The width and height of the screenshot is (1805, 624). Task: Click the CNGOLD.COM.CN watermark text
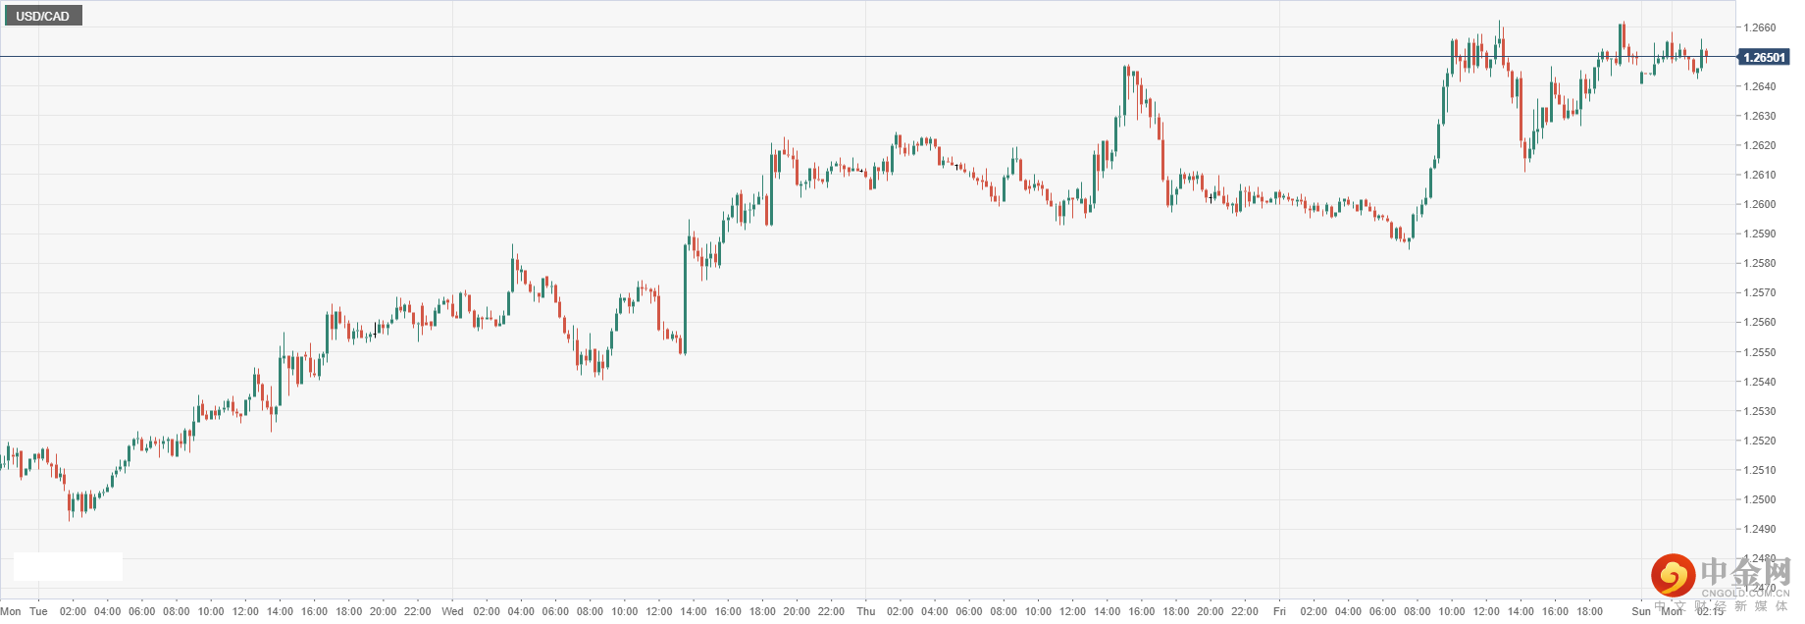tap(1745, 594)
